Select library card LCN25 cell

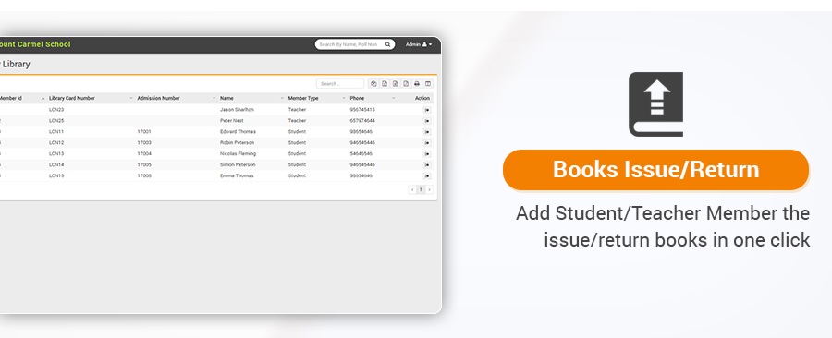coord(56,121)
